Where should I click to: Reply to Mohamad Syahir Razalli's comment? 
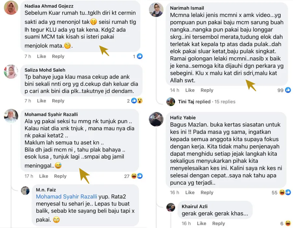60,176
